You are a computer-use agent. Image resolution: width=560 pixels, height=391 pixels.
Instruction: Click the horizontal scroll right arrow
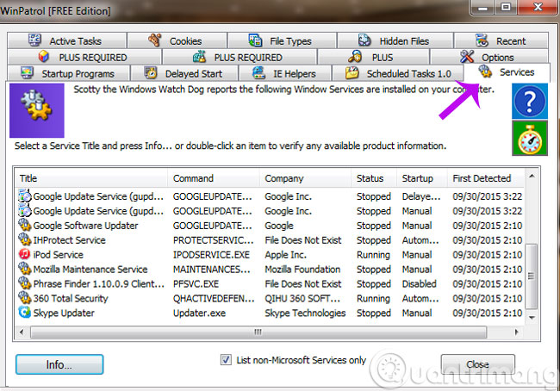pos(517,332)
